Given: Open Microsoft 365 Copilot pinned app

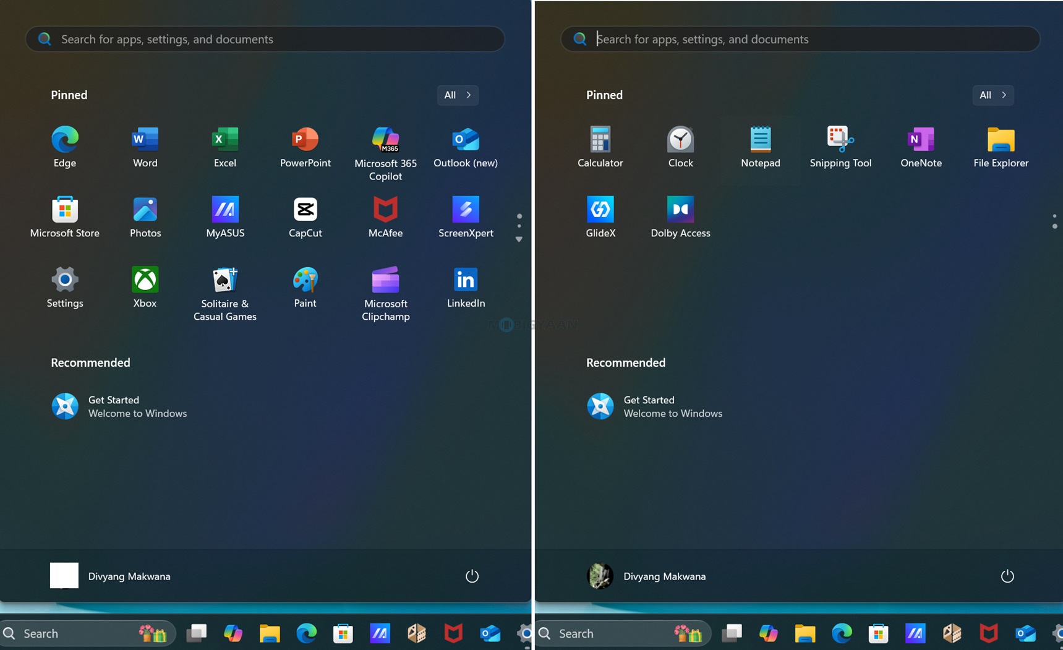Looking at the screenshot, I should [385, 153].
